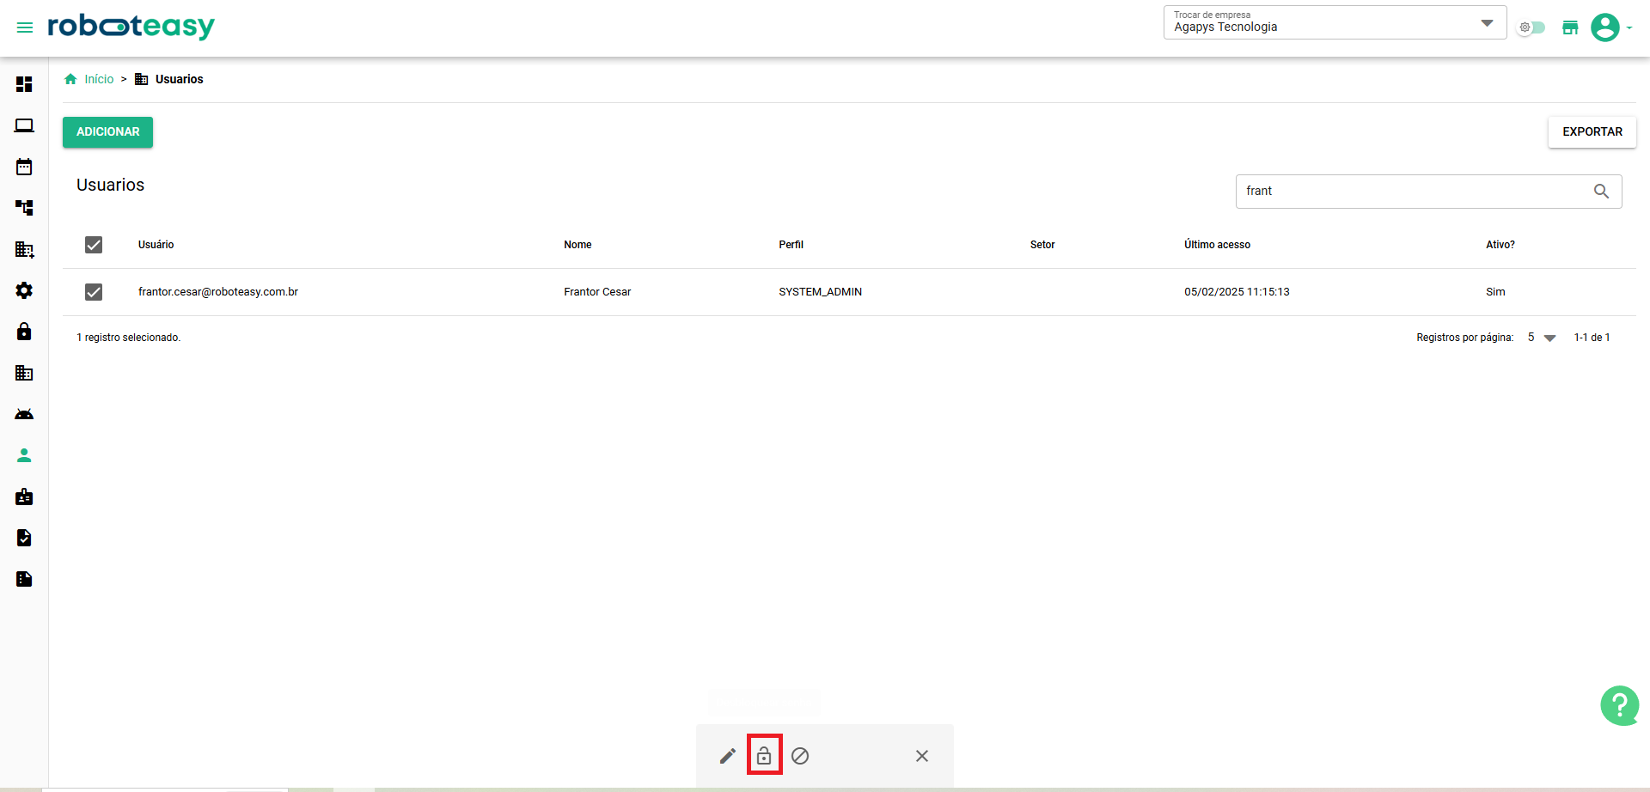Uncheck the select-all header checkbox
The width and height of the screenshot is (1650, 792).
[94, 245]
